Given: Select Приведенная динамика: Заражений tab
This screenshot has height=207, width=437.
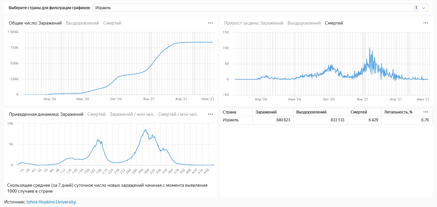Looking at the screenshot, I should tap(46, 114).
